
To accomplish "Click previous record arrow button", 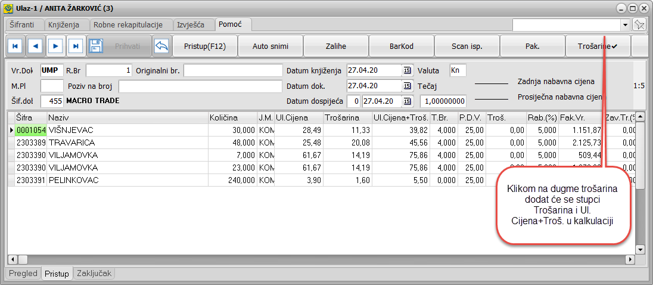I will pos(36,46).
